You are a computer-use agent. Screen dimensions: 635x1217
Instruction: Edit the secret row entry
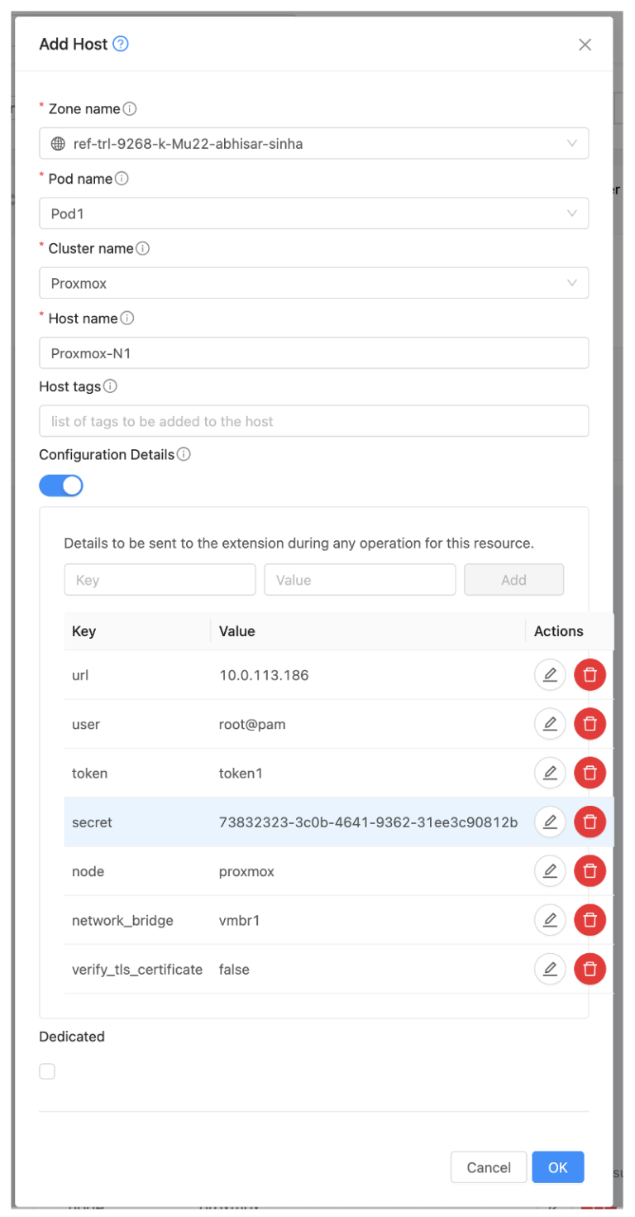point(550,822)
